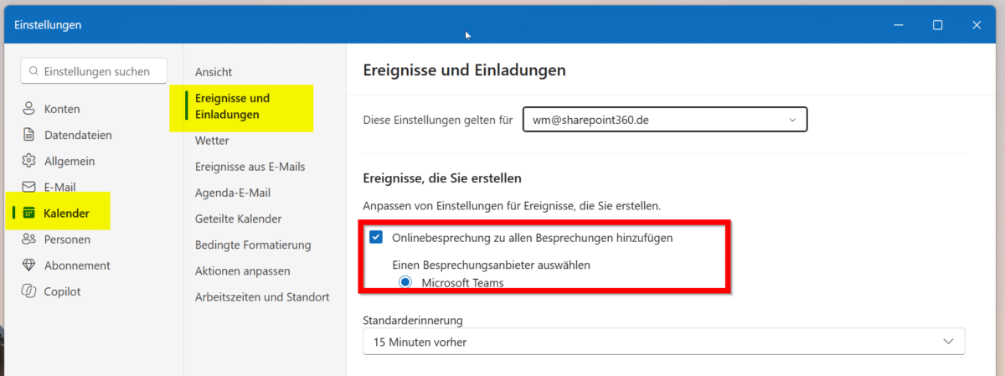
Task: Click the Einen Besprechungsanbieter auswählen label
Action: pyautogui.click(x=492, y=265)
